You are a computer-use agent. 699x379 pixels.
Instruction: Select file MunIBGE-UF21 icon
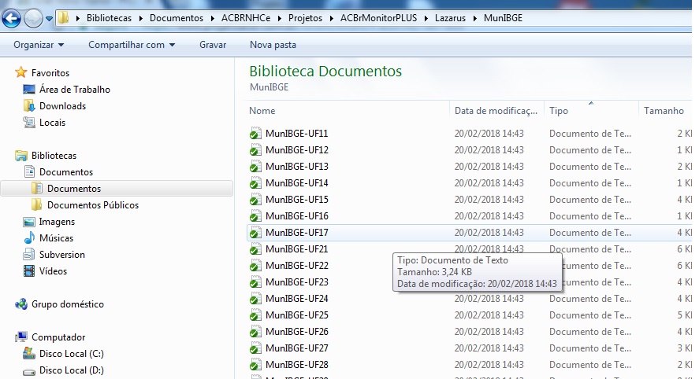[255, 248]
